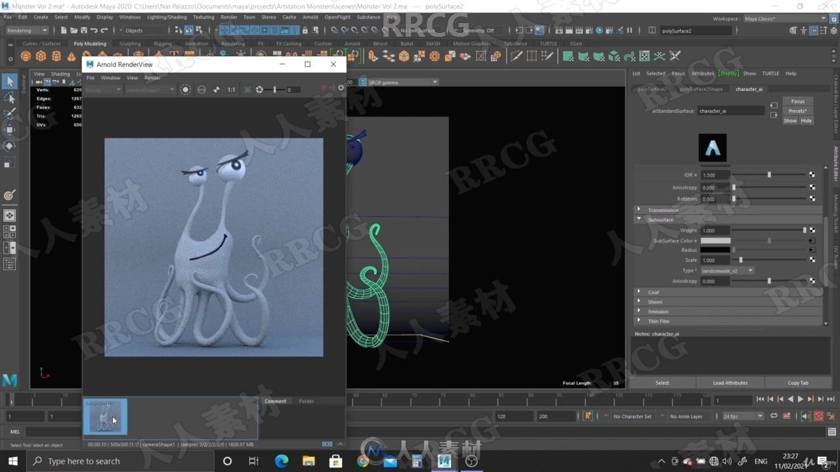The image size is (840, 472).
Task: Expand the Sheen section
Action: click(x=728, y=302)
